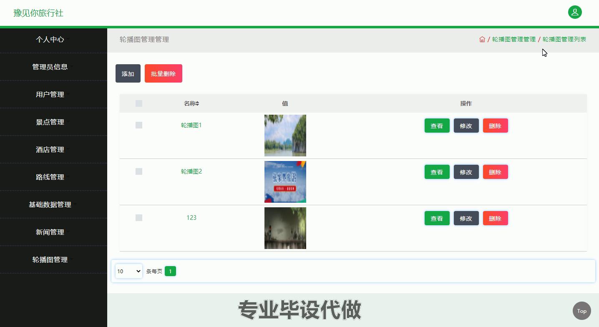Expand 新闻管理 sidebar menu
Viewport: 599px width, 327px height.
53,232
